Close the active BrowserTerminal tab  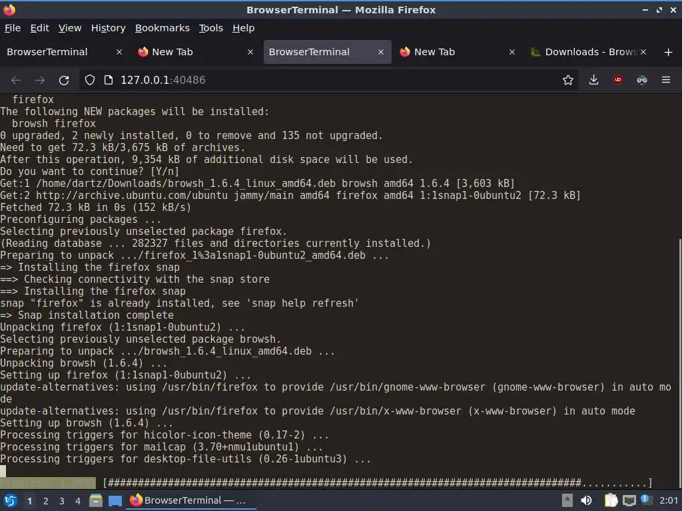tap(381, 52)
